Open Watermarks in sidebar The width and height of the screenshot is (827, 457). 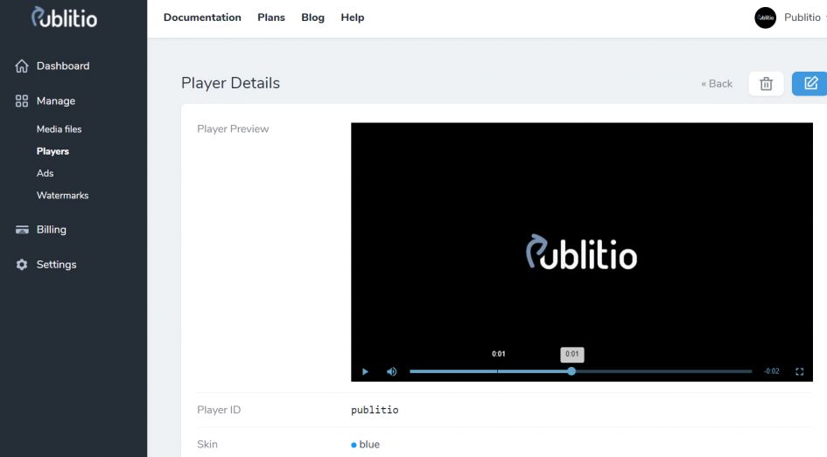62,196
